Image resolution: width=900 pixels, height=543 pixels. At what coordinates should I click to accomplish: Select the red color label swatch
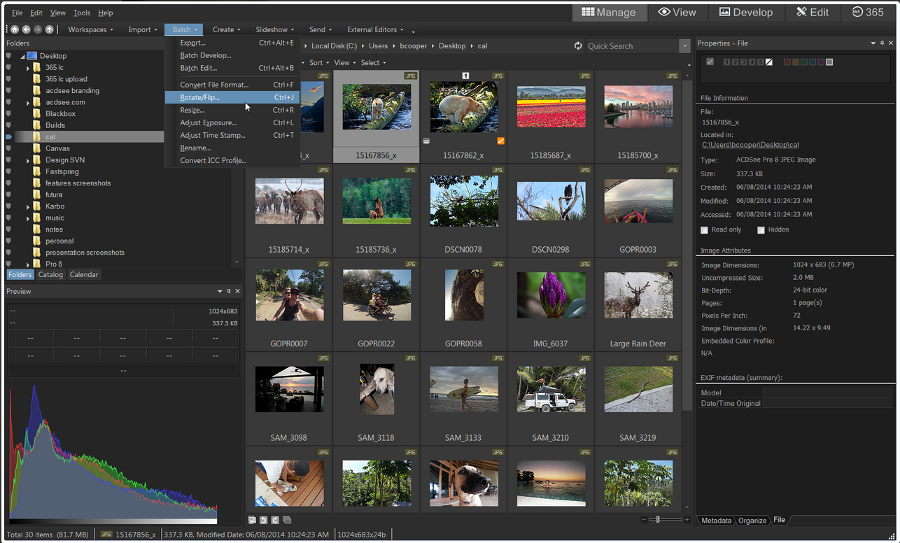tap(787, 62)
